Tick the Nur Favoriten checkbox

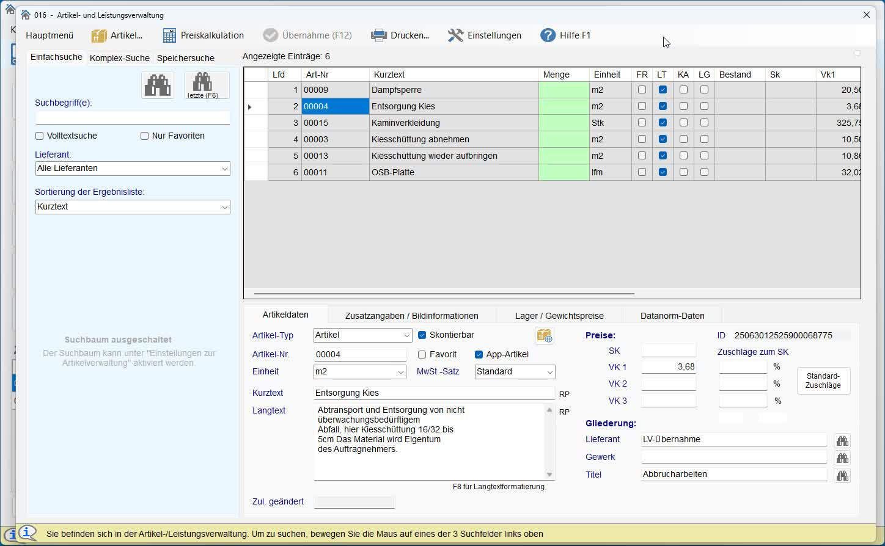145,136
